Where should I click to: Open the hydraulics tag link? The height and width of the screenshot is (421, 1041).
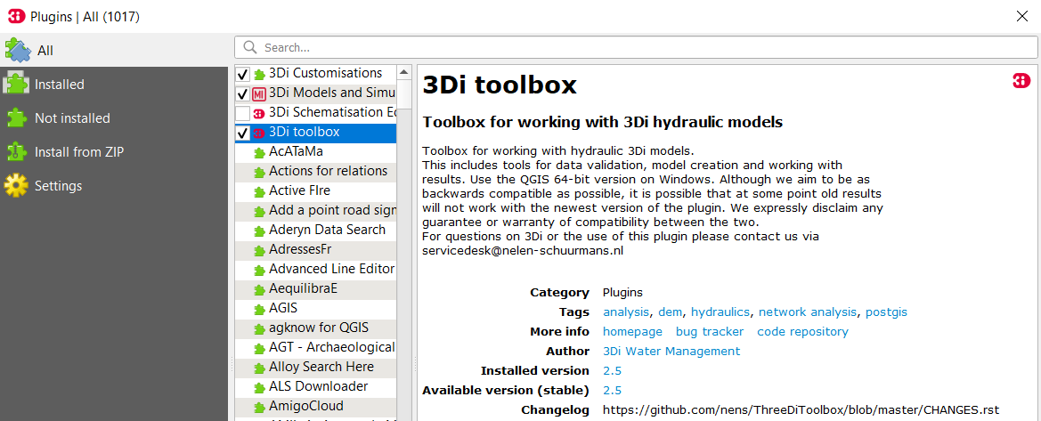(720, 312)
